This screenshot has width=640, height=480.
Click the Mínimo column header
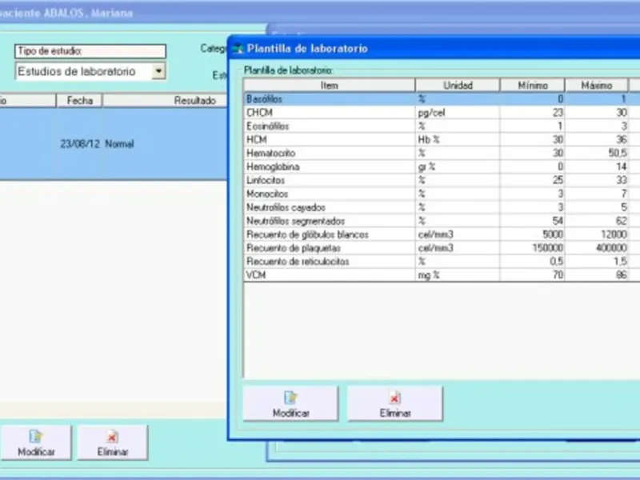(x=533, y=86)
